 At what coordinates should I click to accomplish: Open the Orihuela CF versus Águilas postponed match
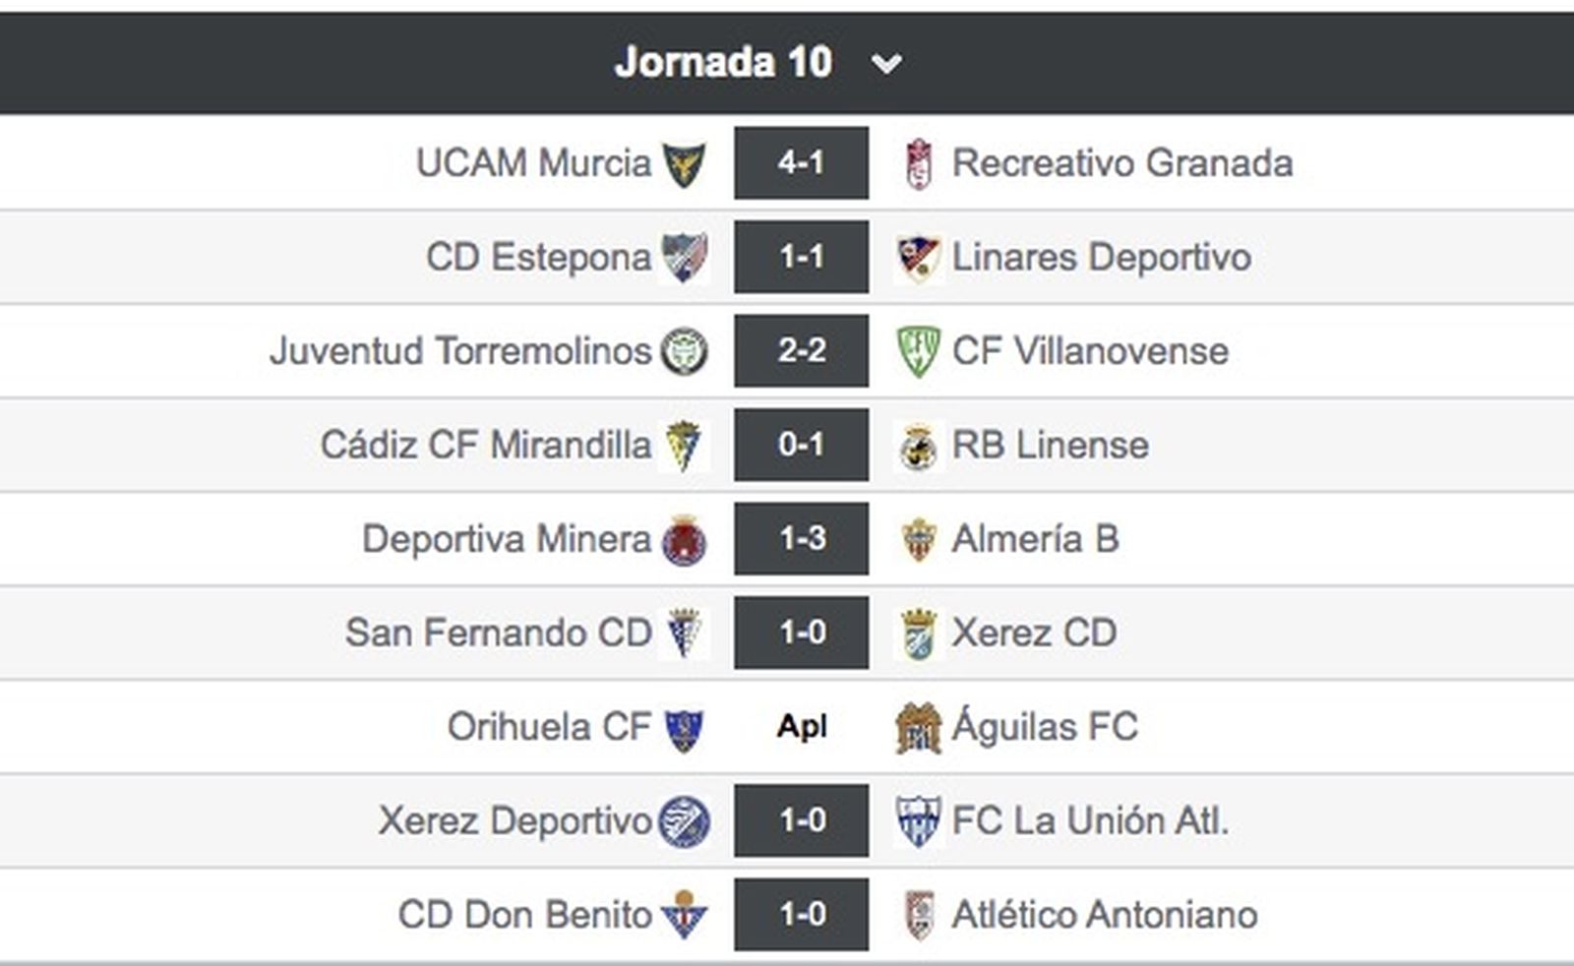(801, 726)
